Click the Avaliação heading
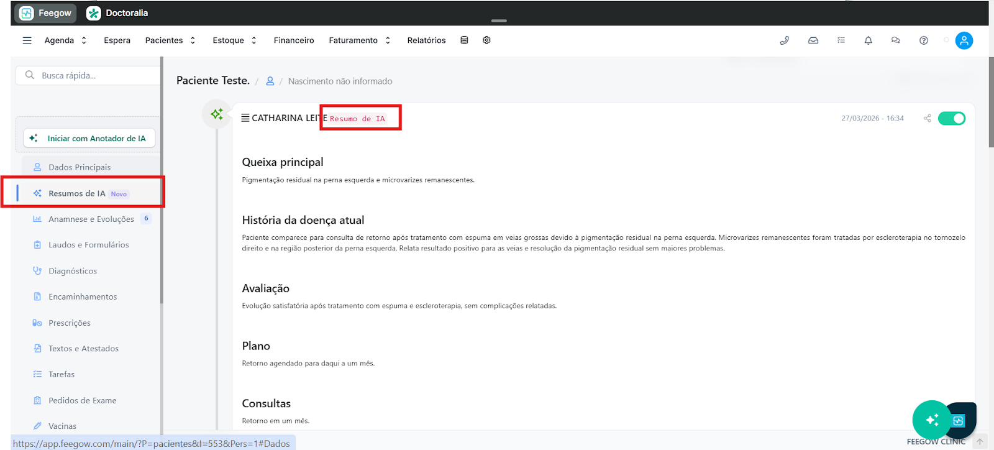This screenshot has height=450, width=994. tap(266, 288)
